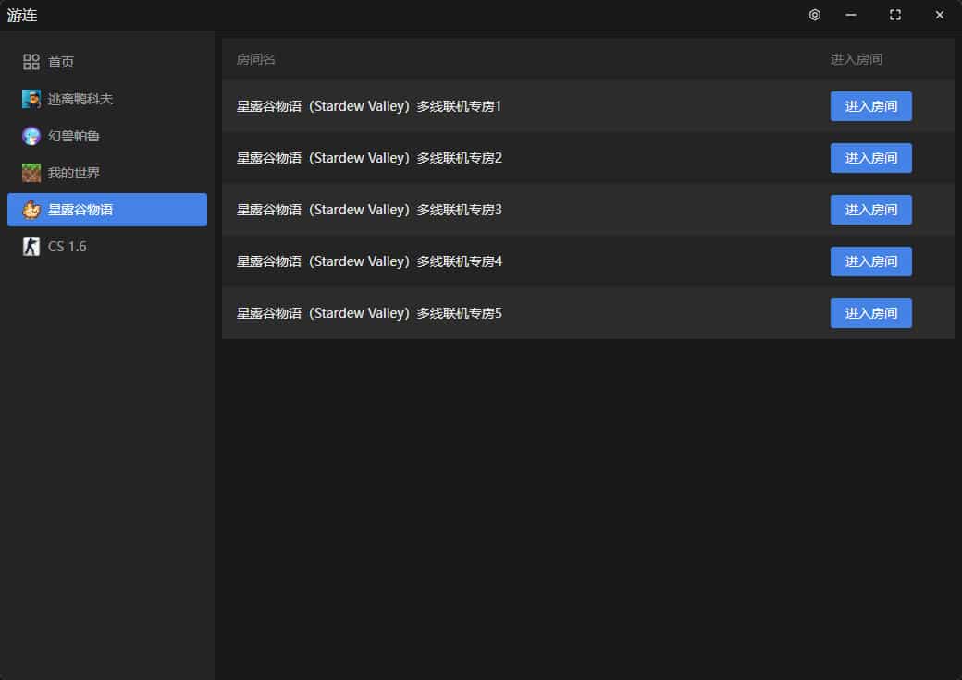Open settings via the gear icon
This screenshot has height=680, width=962.
(x=814, y=15)
